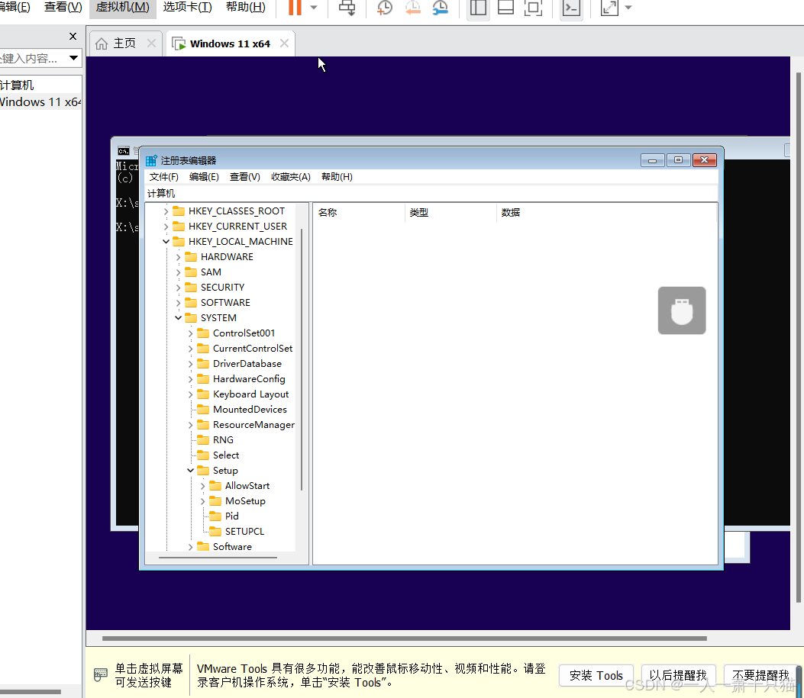Click the 数据 column header
The image size is (804, 698).
tap(606, 213)
